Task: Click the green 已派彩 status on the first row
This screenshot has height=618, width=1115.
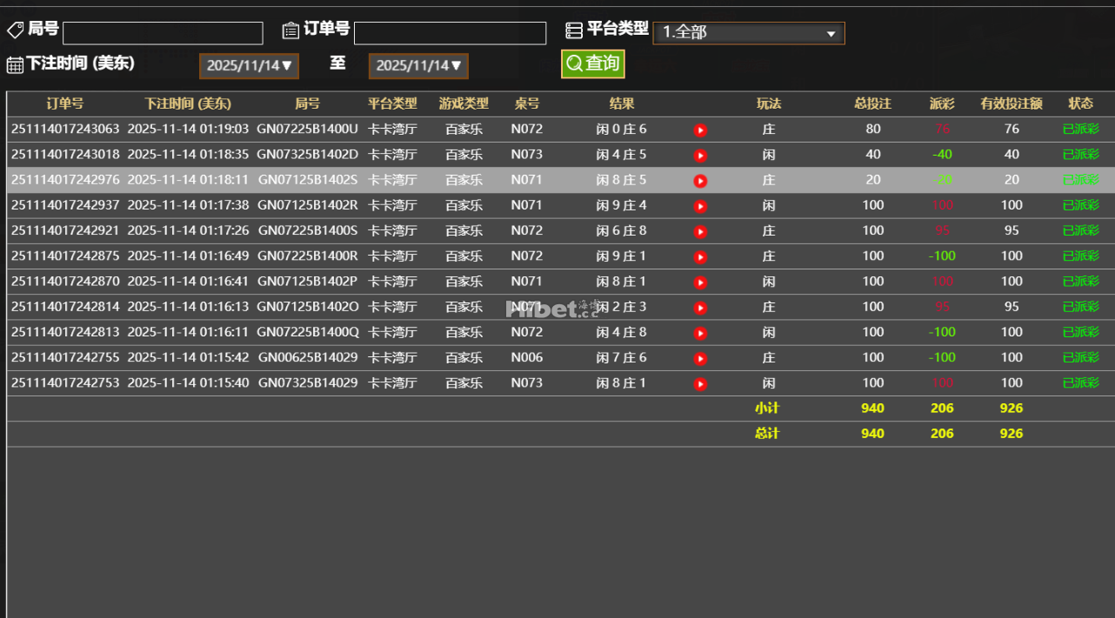Action: (1080, 130)
